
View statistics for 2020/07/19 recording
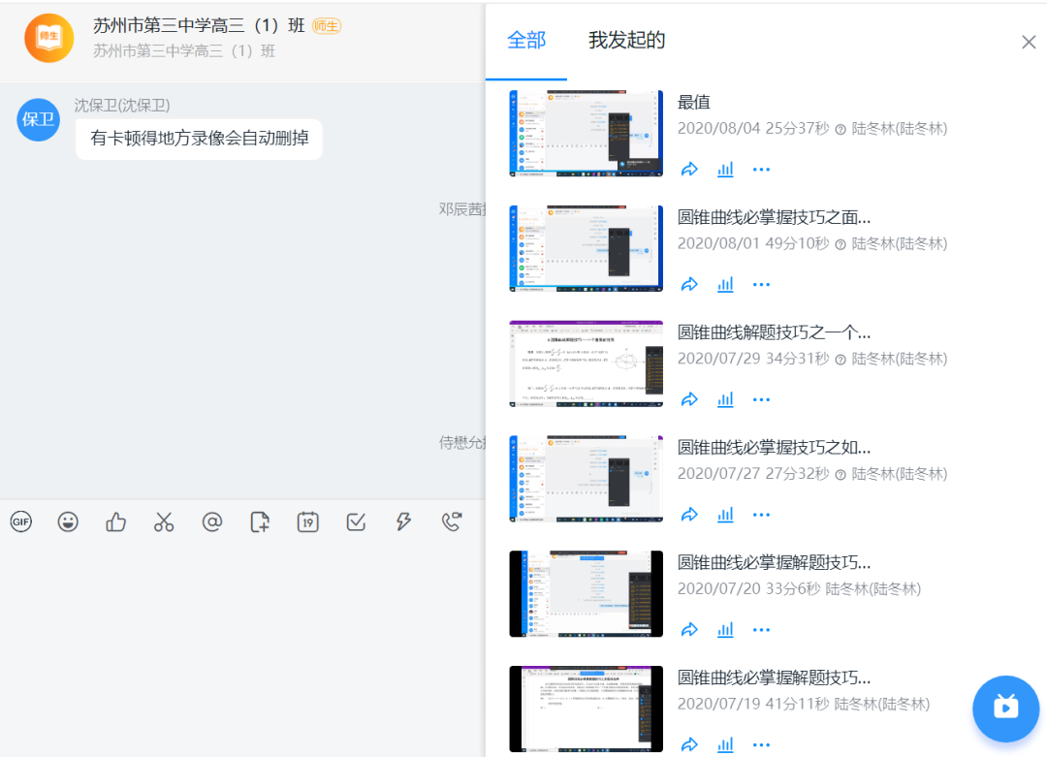pos(725,744)
